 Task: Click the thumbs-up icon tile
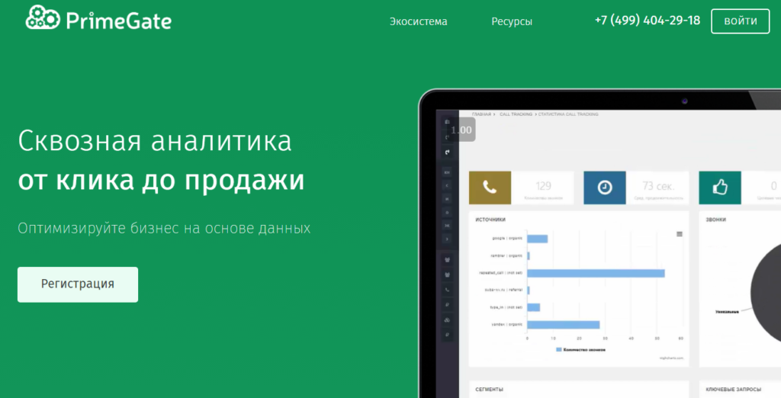(x=719, y=188)
